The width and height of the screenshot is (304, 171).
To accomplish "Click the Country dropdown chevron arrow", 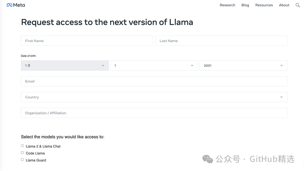I will point(281,97).
